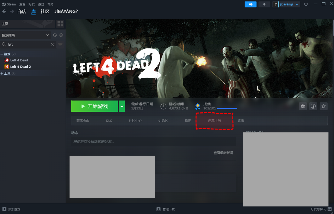
Task: Switch to the 社区 tab
Action: (x=45, y=12)
